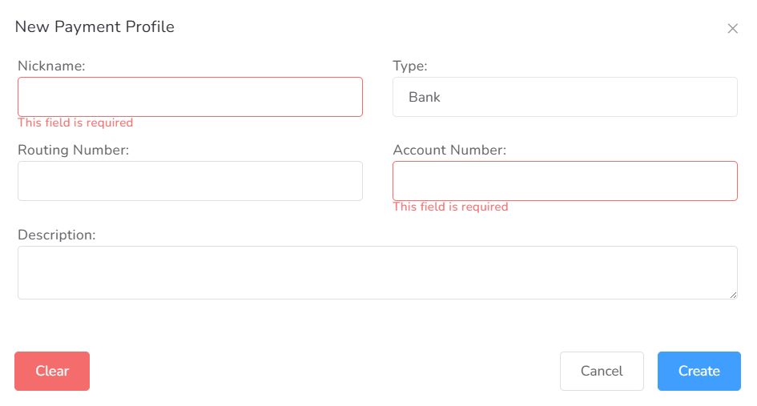Click the "Account Number:" label
Screen dimensions: 757x406
click(x=449, y=150)
